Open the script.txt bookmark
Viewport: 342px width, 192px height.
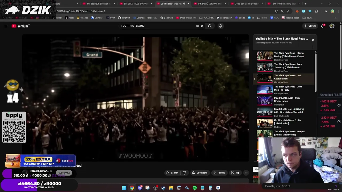[124, 18]
